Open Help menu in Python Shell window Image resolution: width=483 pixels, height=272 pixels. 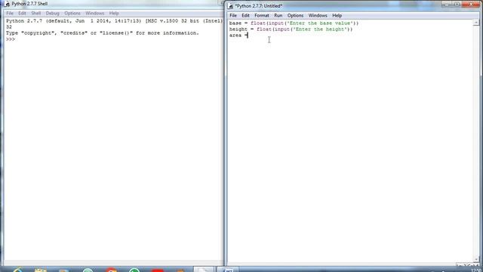pyautogui.click(x=114, y=14)
